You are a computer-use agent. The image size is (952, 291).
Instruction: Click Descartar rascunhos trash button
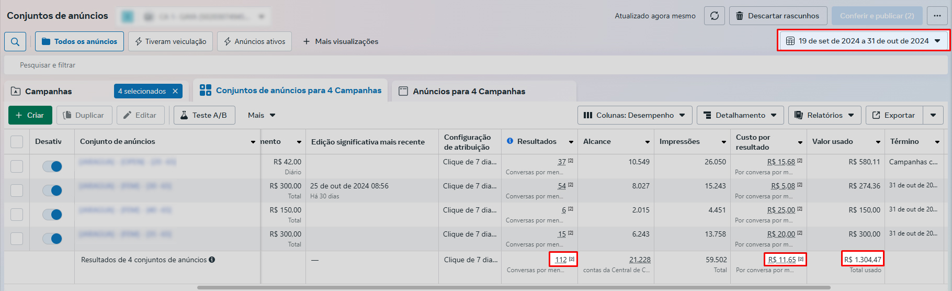point(778,16)
